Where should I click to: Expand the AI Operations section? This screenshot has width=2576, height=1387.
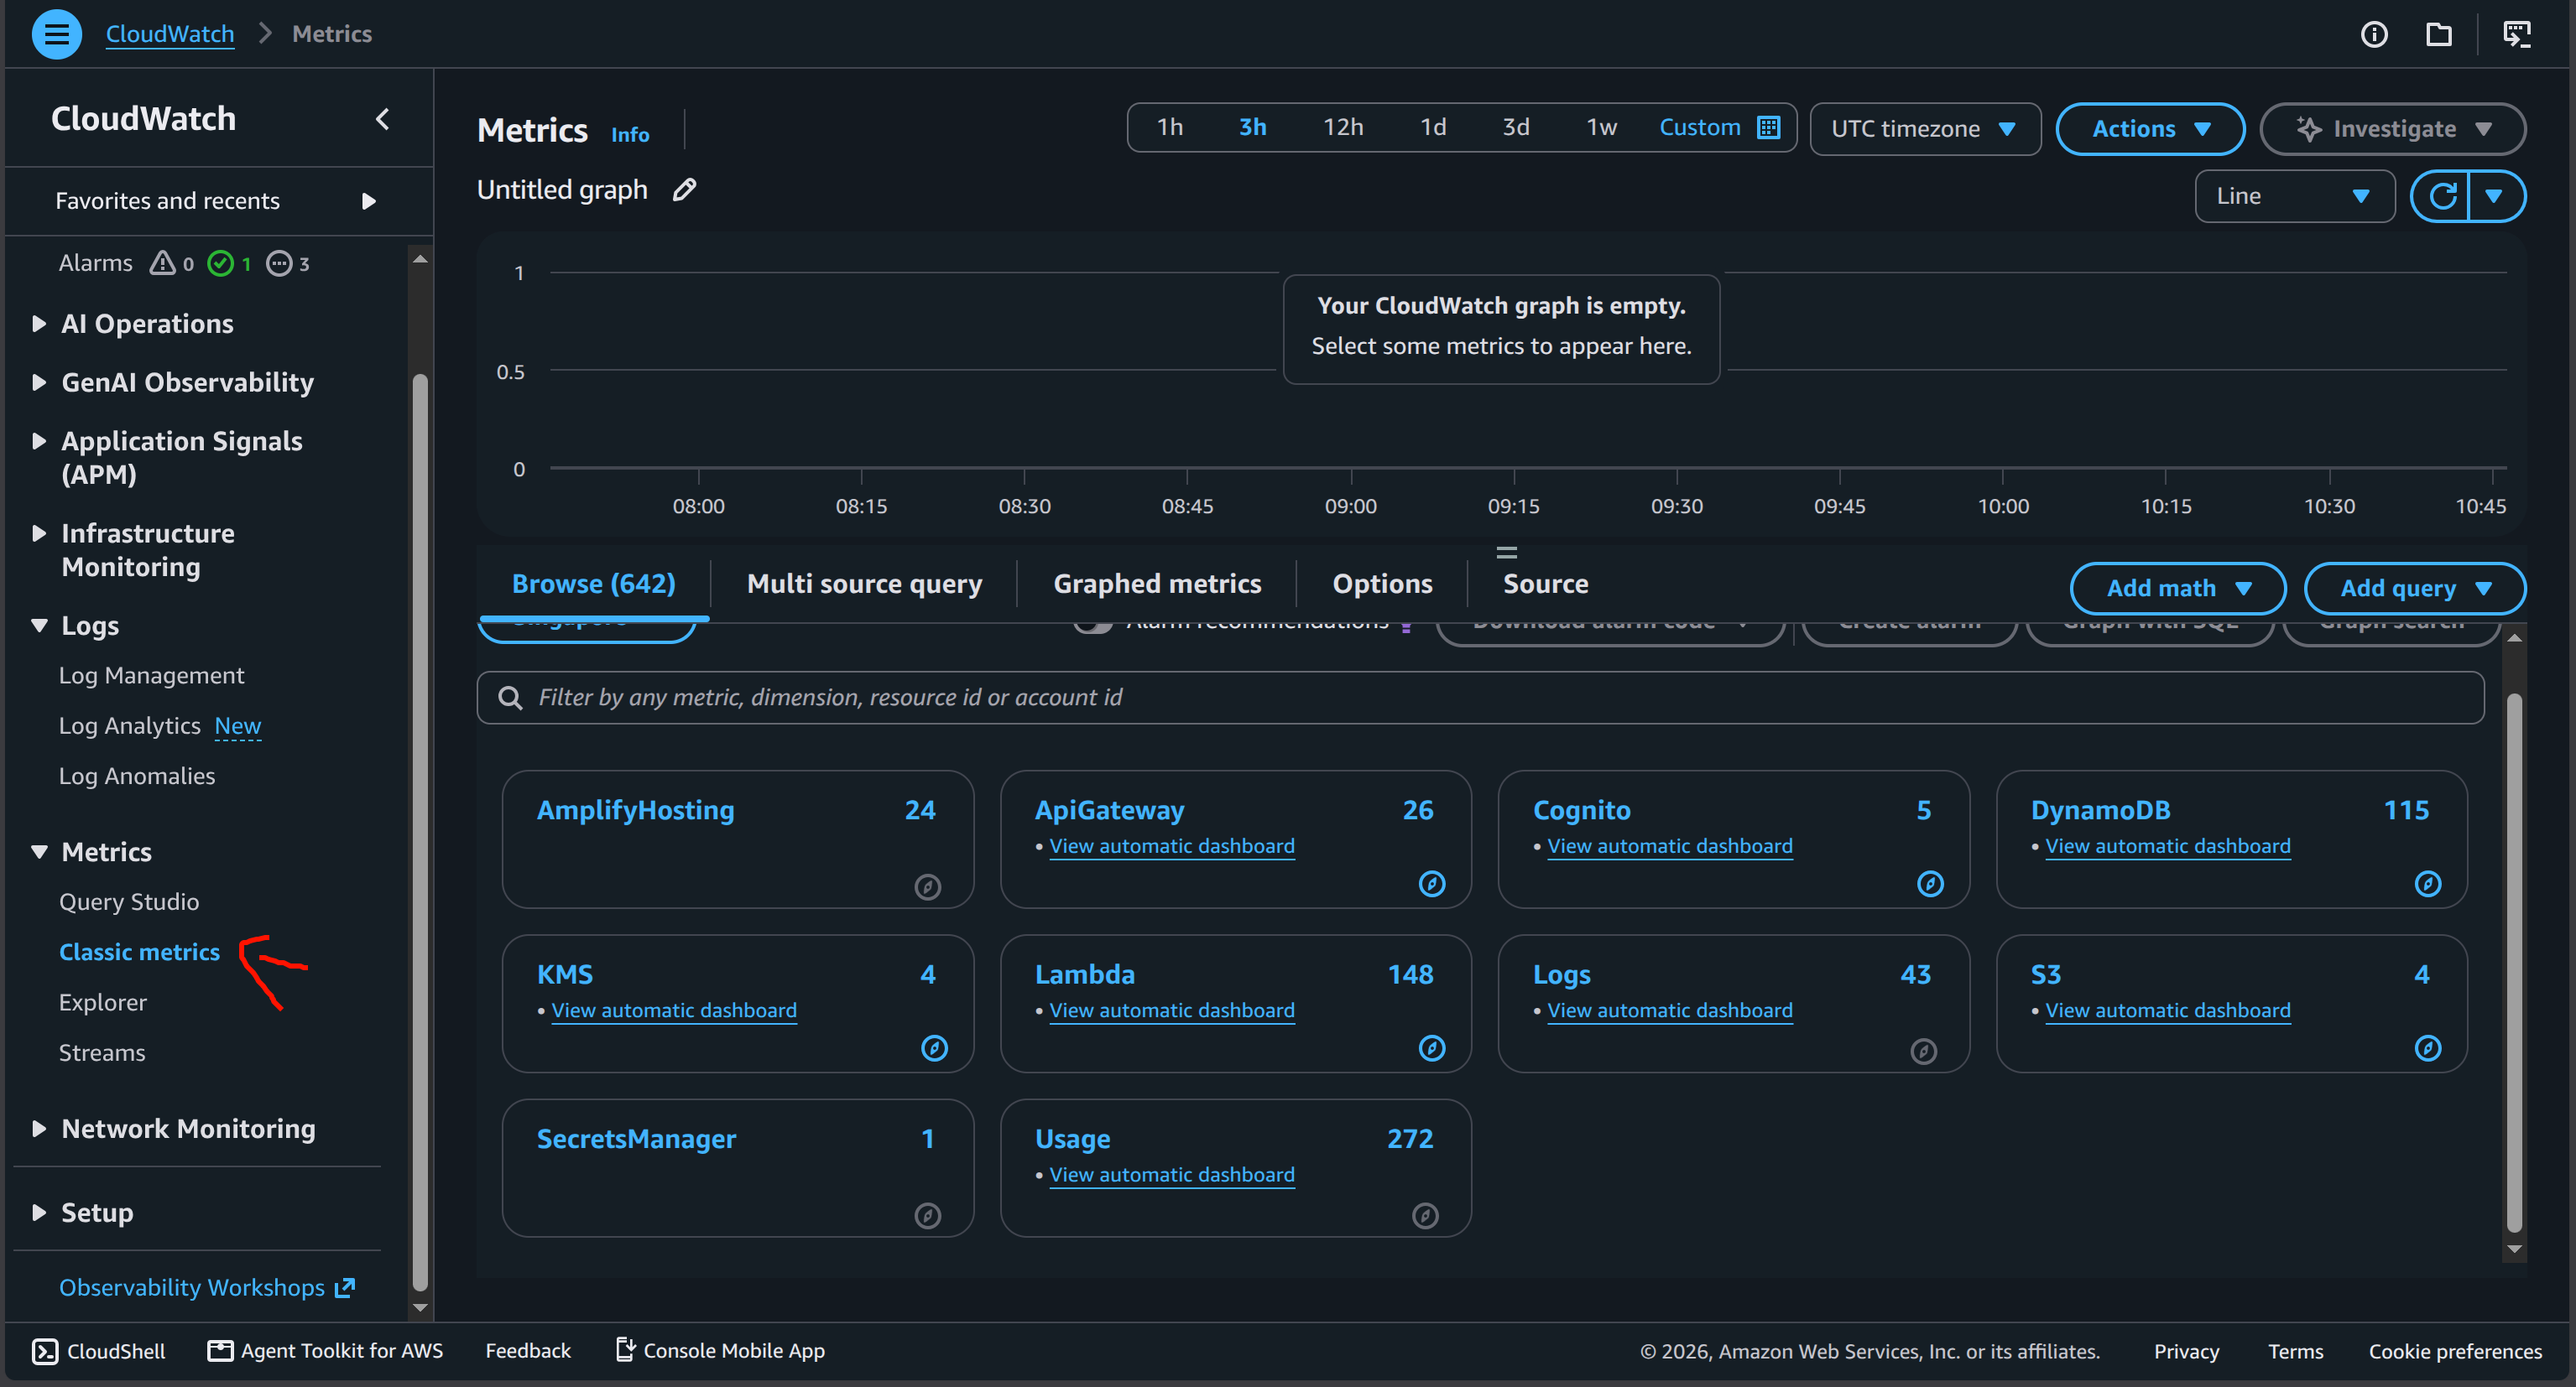39,324
